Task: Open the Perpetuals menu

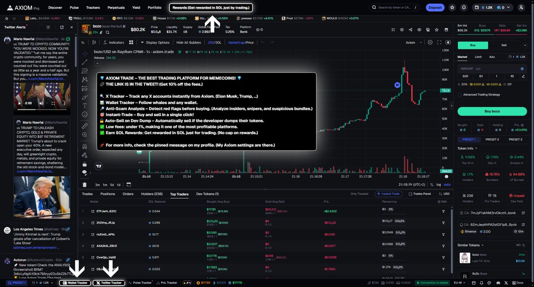Action: coord(116,8)
